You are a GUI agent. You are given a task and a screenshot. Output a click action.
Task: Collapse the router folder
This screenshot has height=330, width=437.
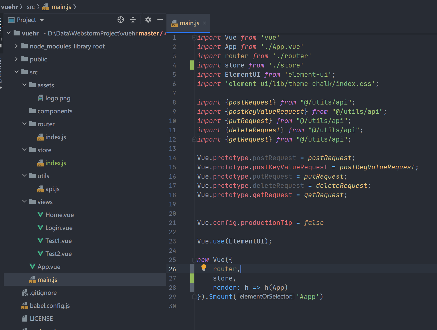pos(24,124)
